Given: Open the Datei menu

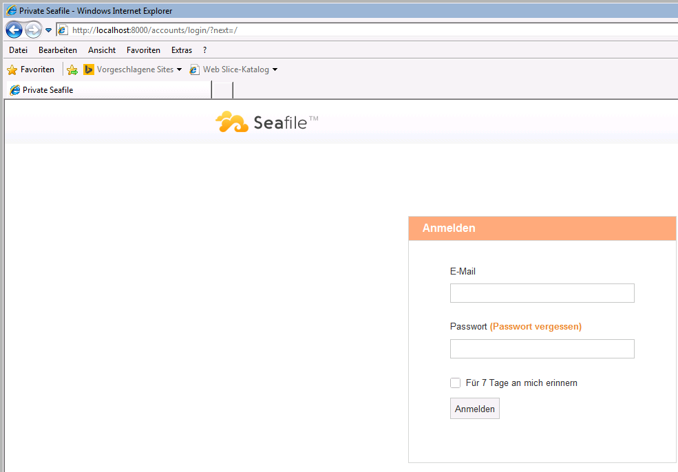Looking at the screenshot, I should click(x=19, y=50).
